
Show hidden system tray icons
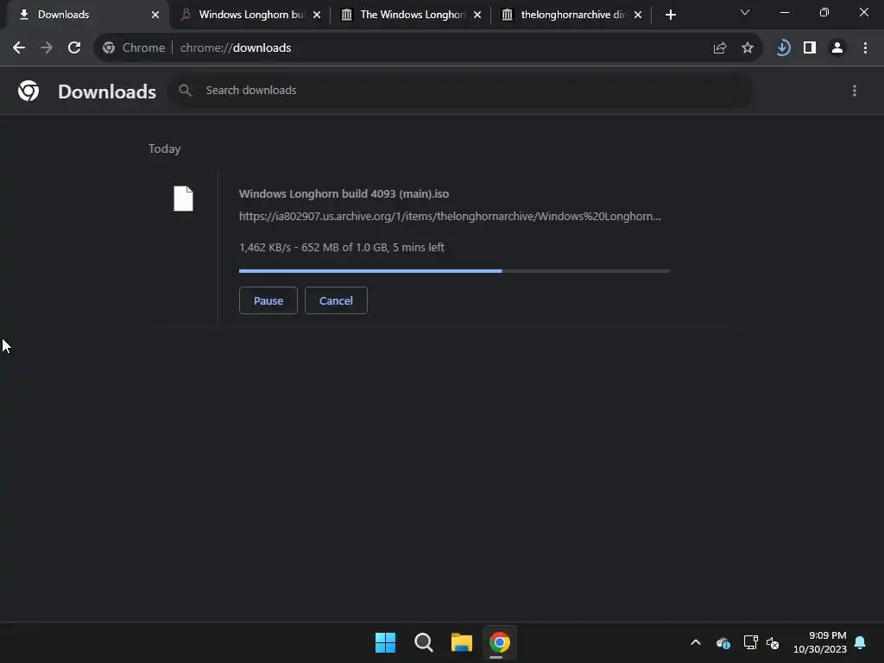696,642
